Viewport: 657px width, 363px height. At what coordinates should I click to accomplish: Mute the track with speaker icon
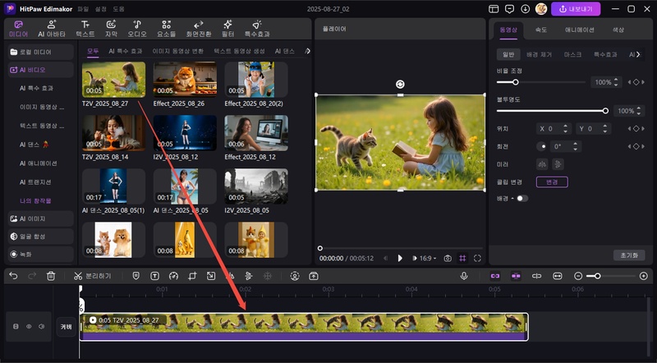click(x=42, y=326)
